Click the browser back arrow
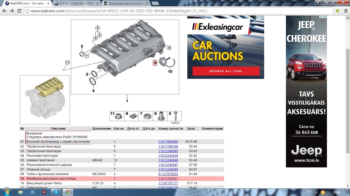 (5, 11)
